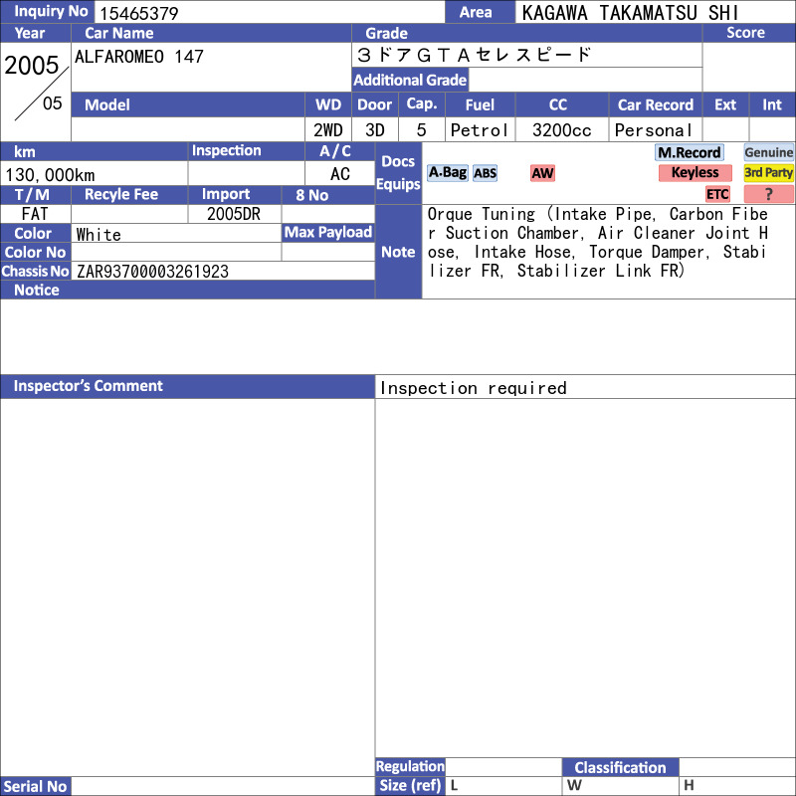Click the Inquiry No value 15465379
796x796 pixels.
(139, 13)
